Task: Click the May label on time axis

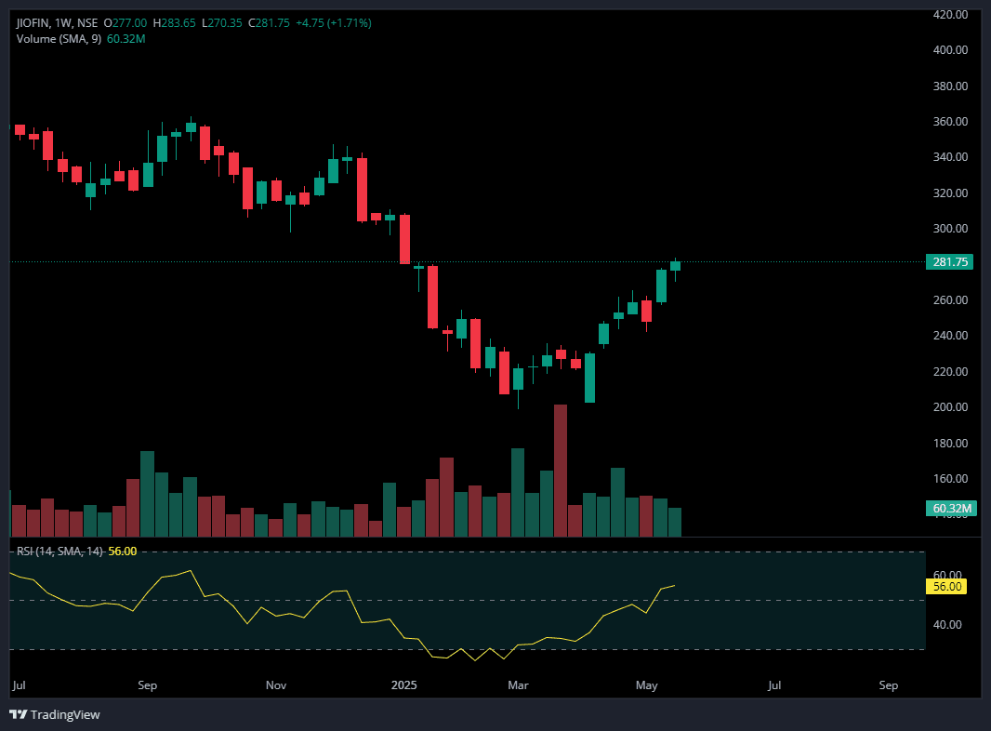Action: tap(646, 685)
